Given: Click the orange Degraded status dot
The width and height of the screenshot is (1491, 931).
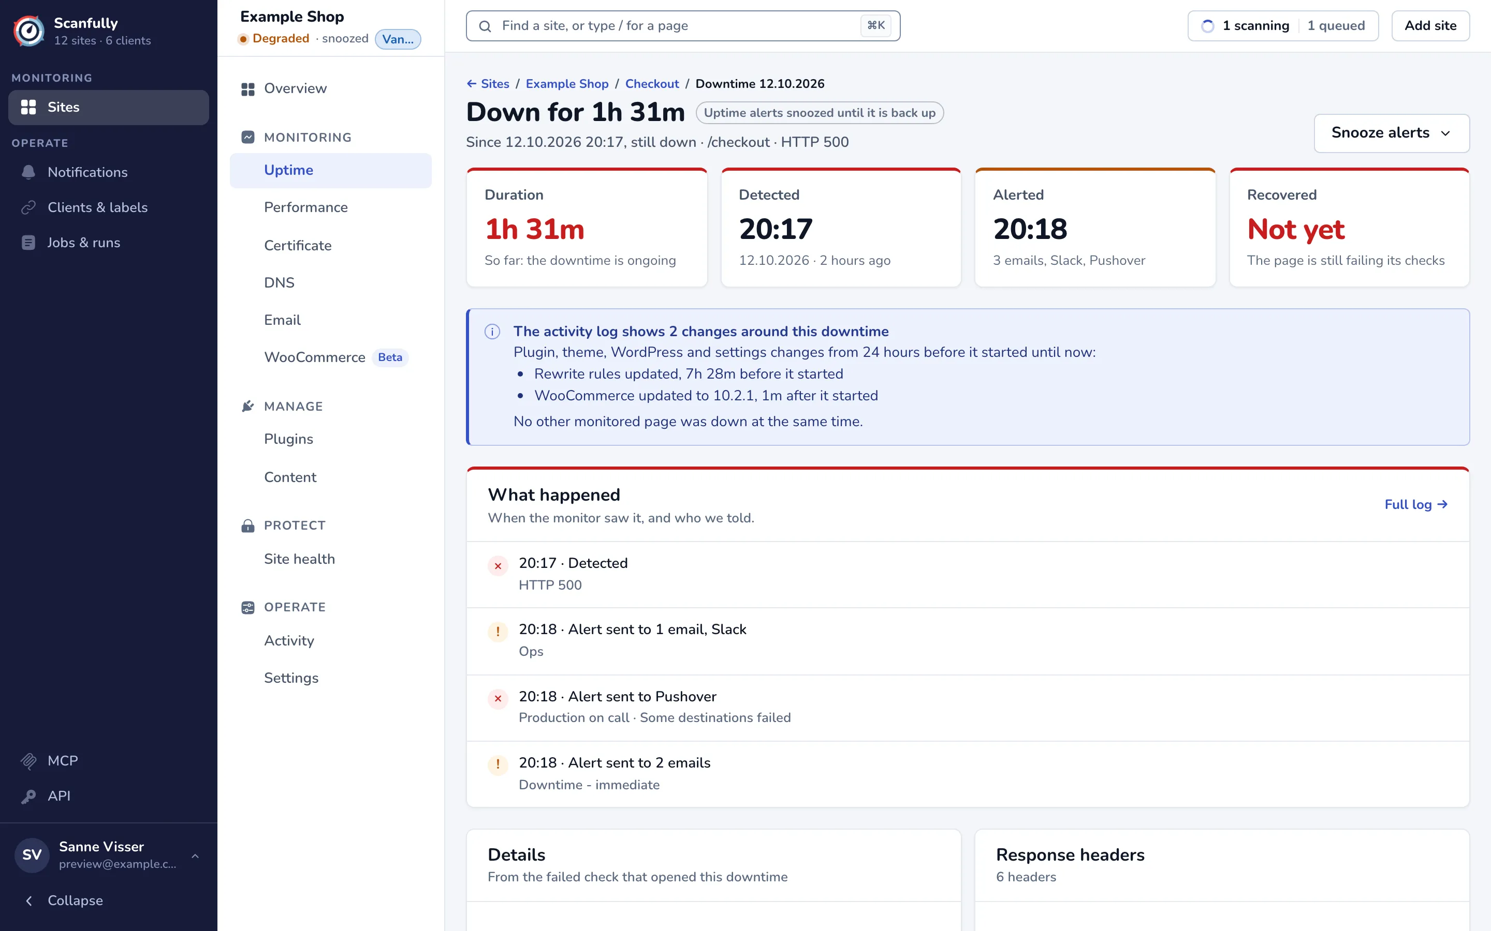Looking at the screenshot, I should (243, 39).
